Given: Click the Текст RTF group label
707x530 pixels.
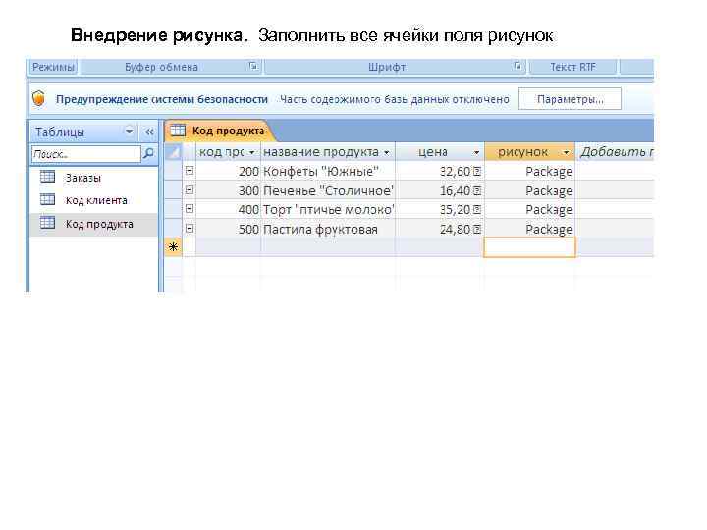Looking at the screenshot, I should [x=572, y=67].
